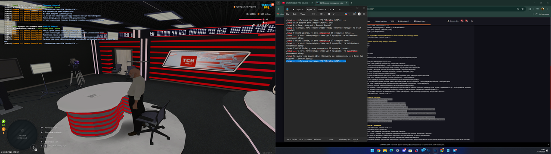
Task: Close Notepad tab жди.1
Action: pyautogui.click(x=314, y=9)
